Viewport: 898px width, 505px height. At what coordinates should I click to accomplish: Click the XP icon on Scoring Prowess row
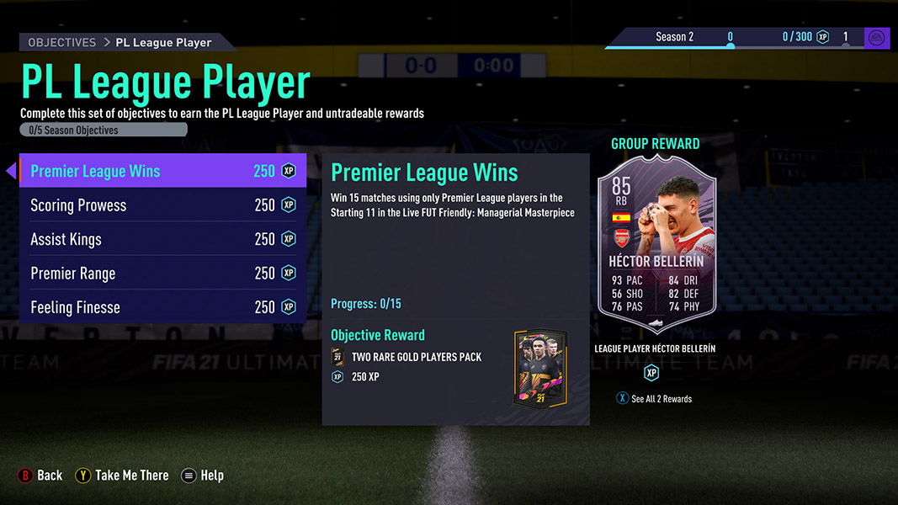coord(289,205)
